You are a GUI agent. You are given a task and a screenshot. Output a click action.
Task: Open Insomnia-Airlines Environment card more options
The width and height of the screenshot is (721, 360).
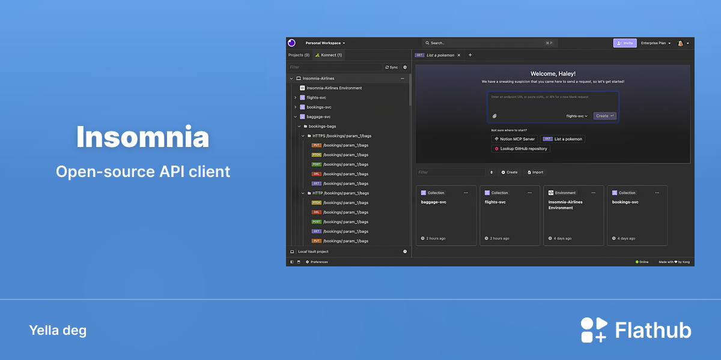pyautogui.click(x=593, y=193)
